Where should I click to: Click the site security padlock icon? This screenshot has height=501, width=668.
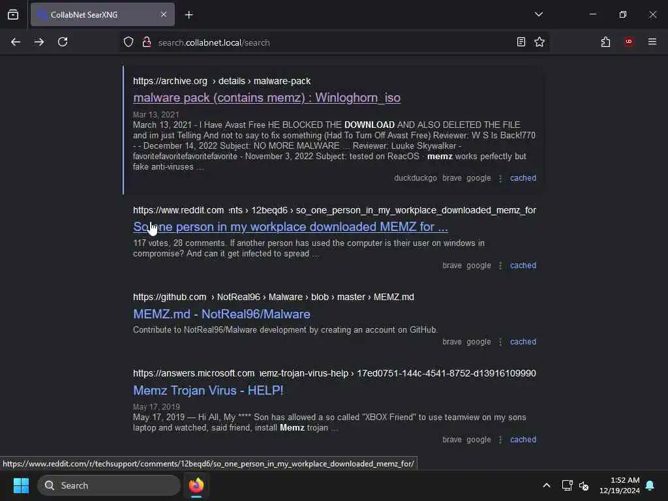(147, 42)
